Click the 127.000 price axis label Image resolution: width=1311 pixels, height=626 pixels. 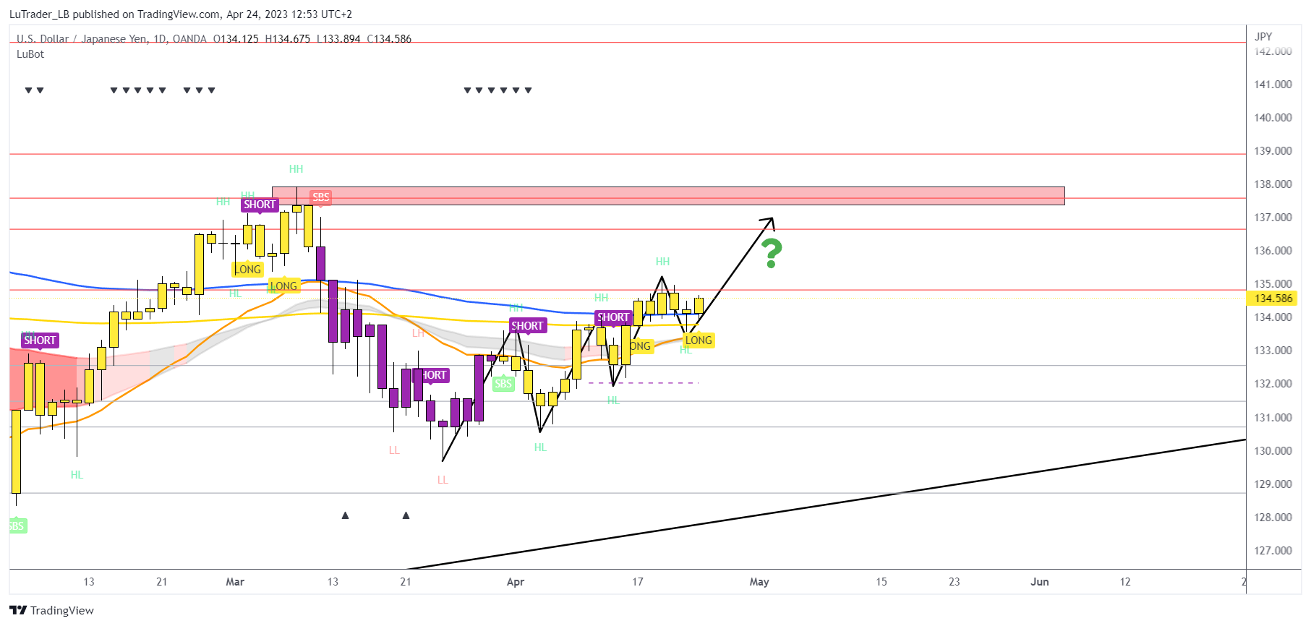coord(1273,551)
